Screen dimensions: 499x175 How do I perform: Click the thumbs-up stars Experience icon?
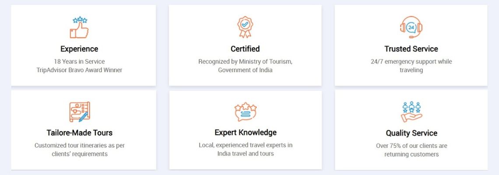pyautogui.click(x=79, y=28)
